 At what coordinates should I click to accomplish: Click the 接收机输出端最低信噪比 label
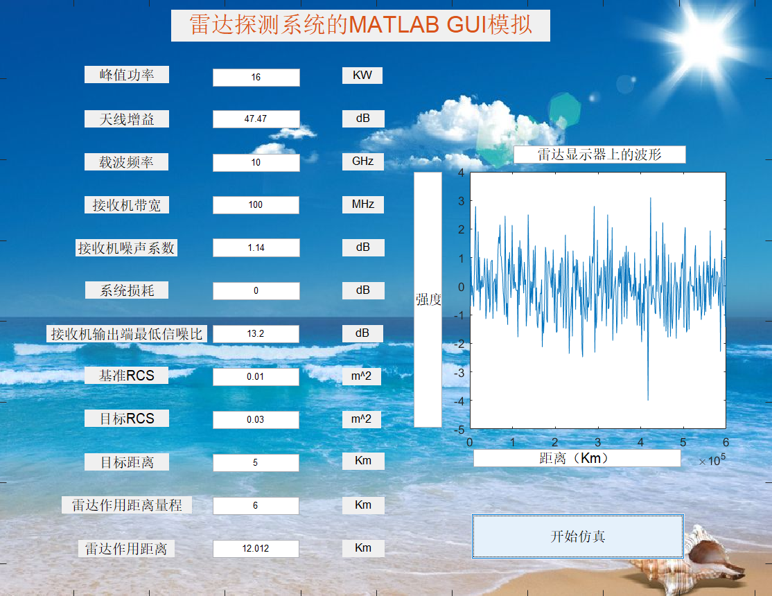(127, 333)
